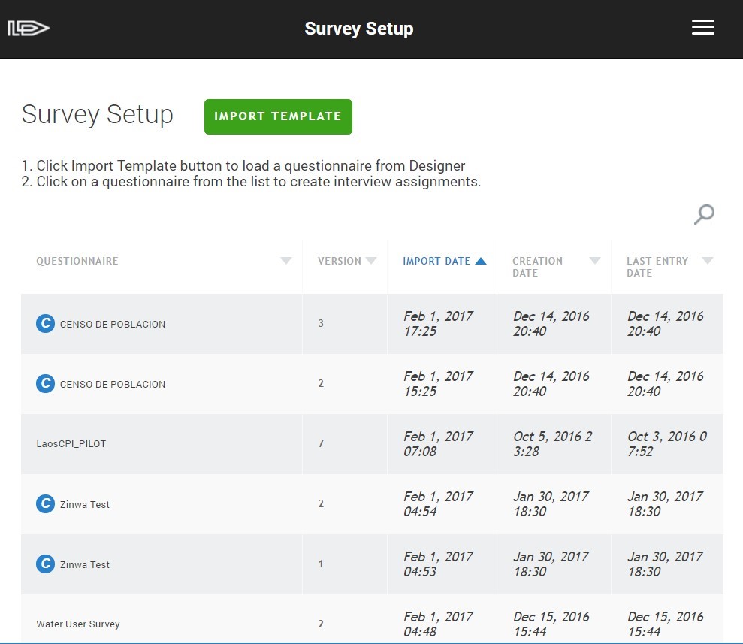Click the Survey Setup title in top bar

click(359, 29)
